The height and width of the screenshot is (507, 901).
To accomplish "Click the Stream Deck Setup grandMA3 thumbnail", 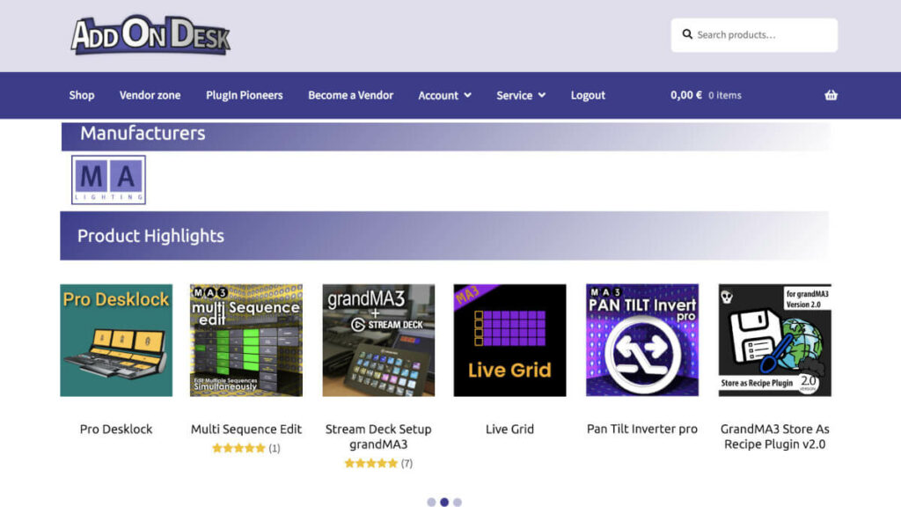I will click(x=378, y=339).
